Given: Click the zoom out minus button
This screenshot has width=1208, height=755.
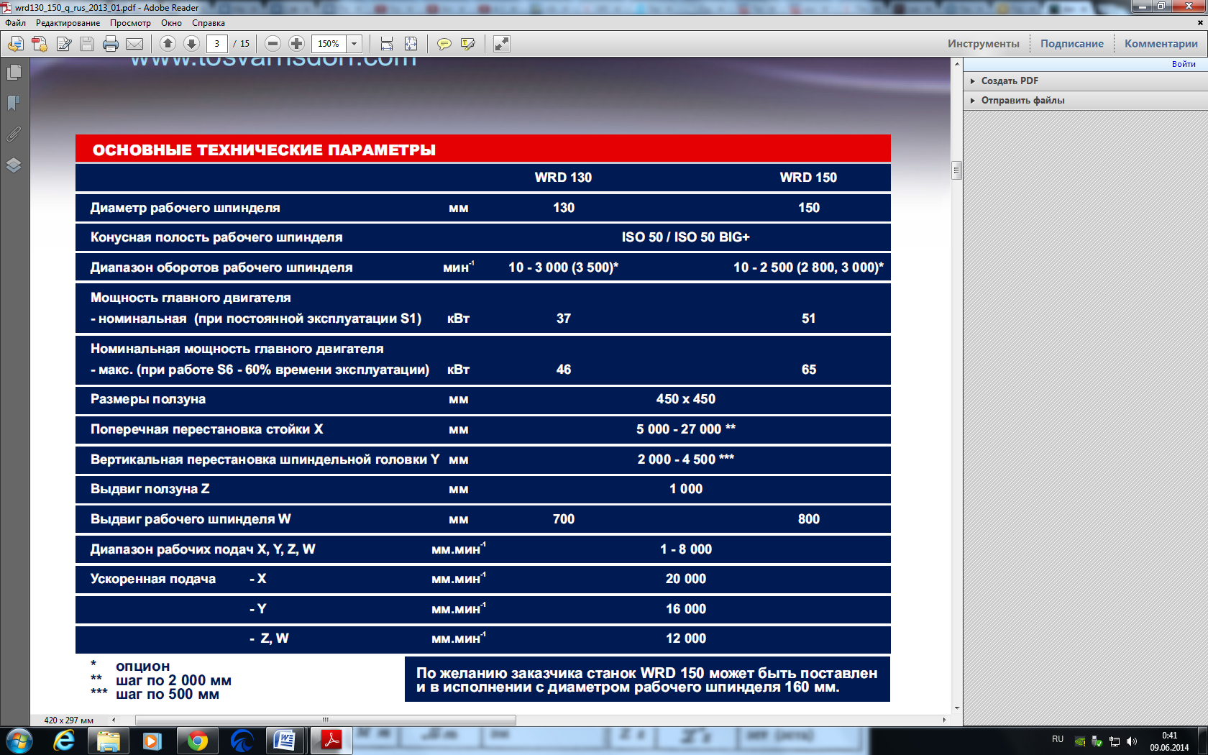Looking at the screenshot, I should click(273, 44).
